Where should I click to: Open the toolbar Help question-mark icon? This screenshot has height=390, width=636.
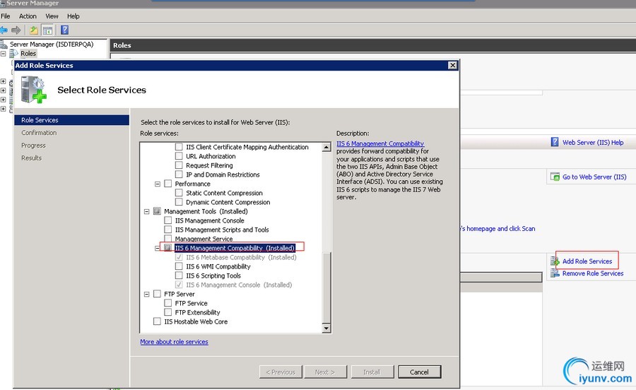[64, 30]
